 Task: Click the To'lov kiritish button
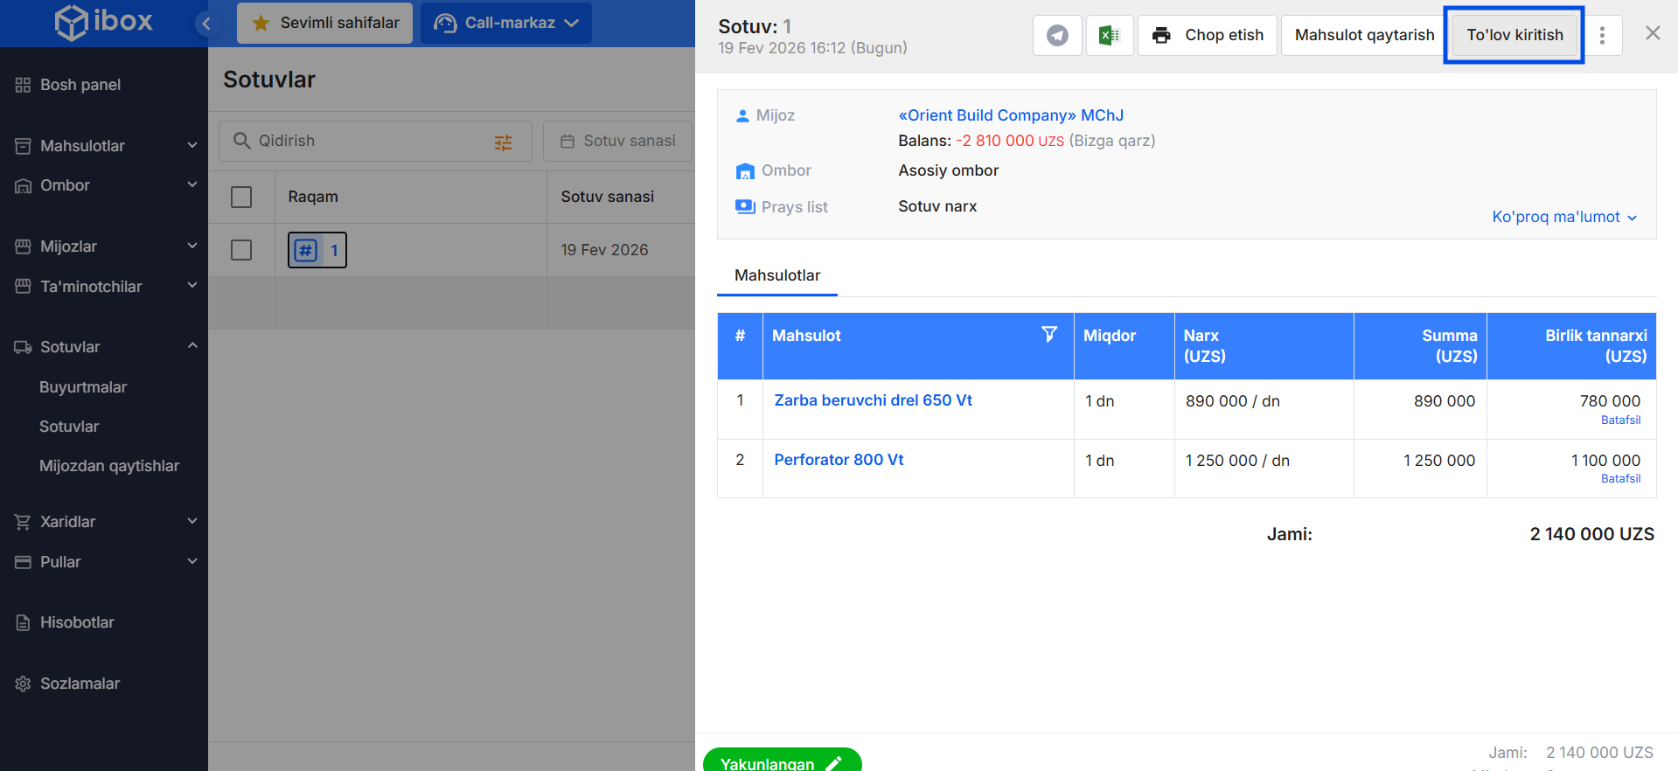[1514, 35]
